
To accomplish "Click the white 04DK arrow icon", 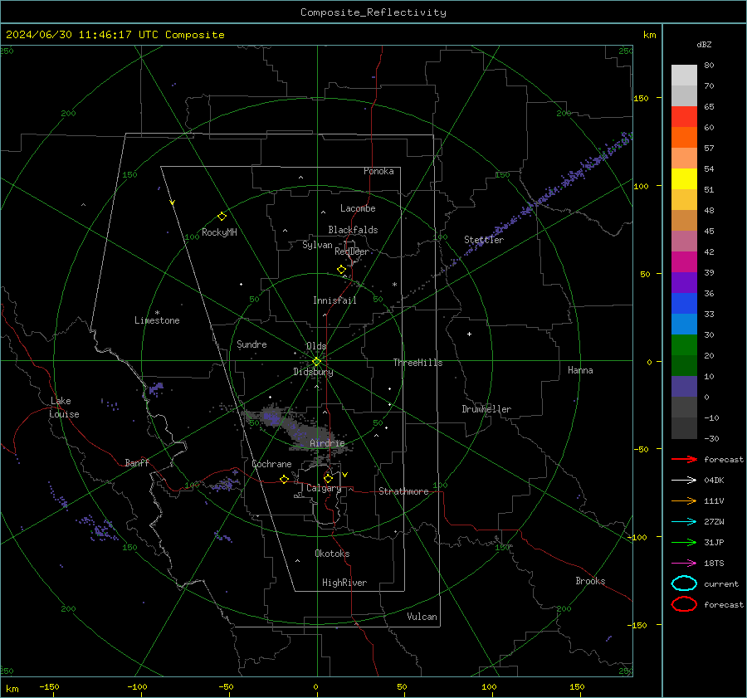I will 684,481.
